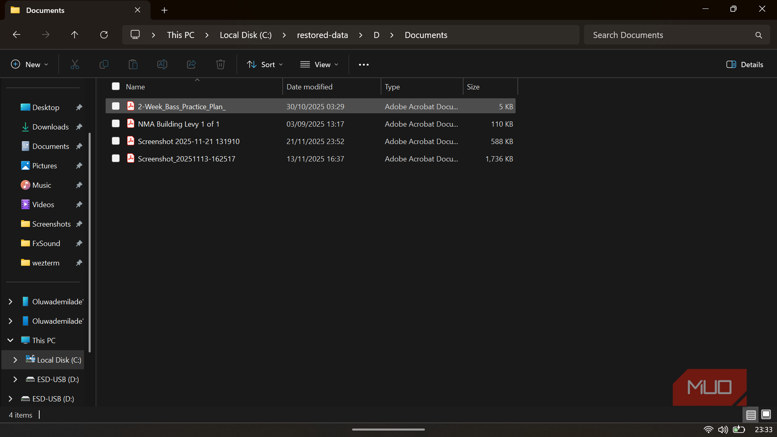Share the selected file
The width and height of the screenshot is (777, 437).
tap(191, 64)
